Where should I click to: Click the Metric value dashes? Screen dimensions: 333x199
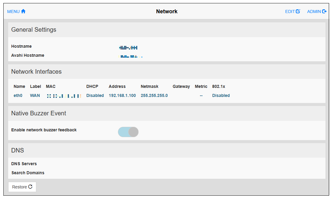coord(201,95)
